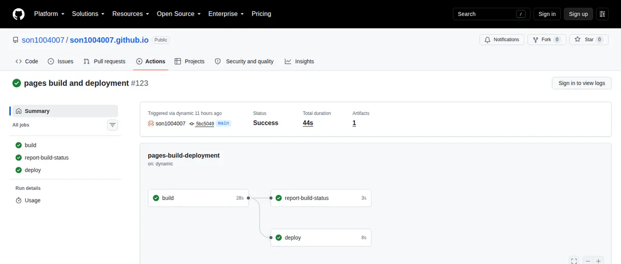Viewport: 621px width, 264px height.
Task: Click the report-build-status graph node
Action: point(321,198)
